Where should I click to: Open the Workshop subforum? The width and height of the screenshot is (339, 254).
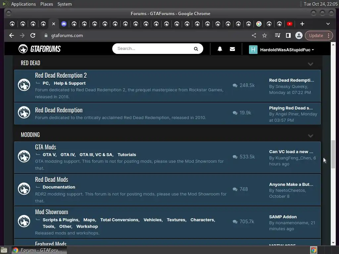point(87,226)
